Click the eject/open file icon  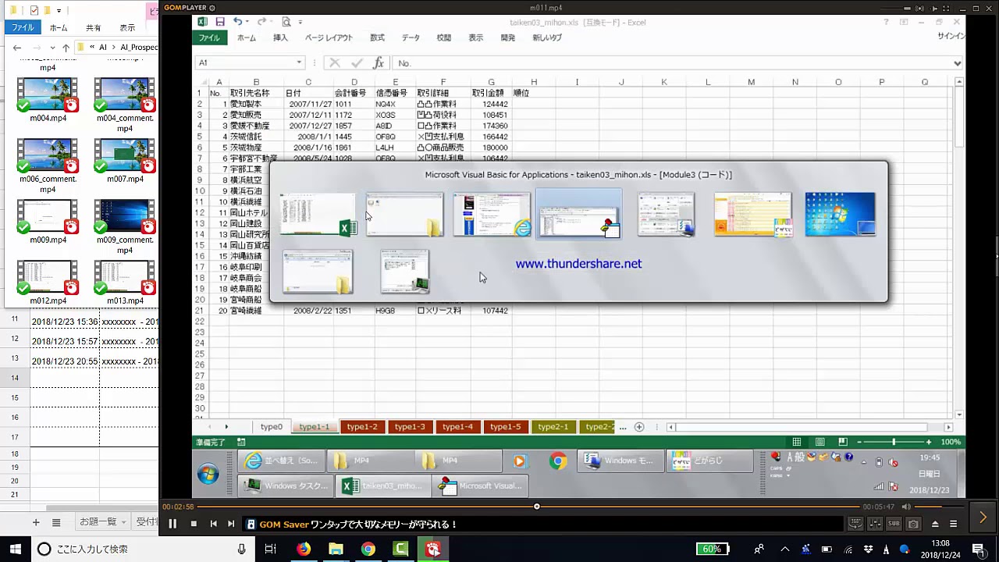(x=936, y=524)
